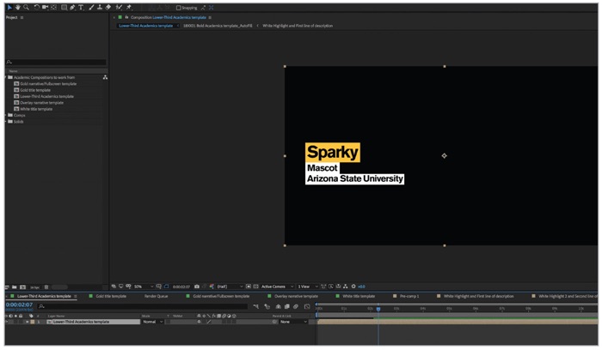
Task: Collapse the Academic Compositions folder
Action: [6, 77]
